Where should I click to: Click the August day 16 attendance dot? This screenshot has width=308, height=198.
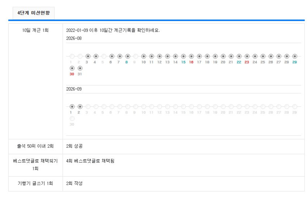pyautogui.click(x=191, y=57)
